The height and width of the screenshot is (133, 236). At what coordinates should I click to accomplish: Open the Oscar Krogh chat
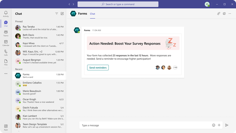tap(39, 101)
